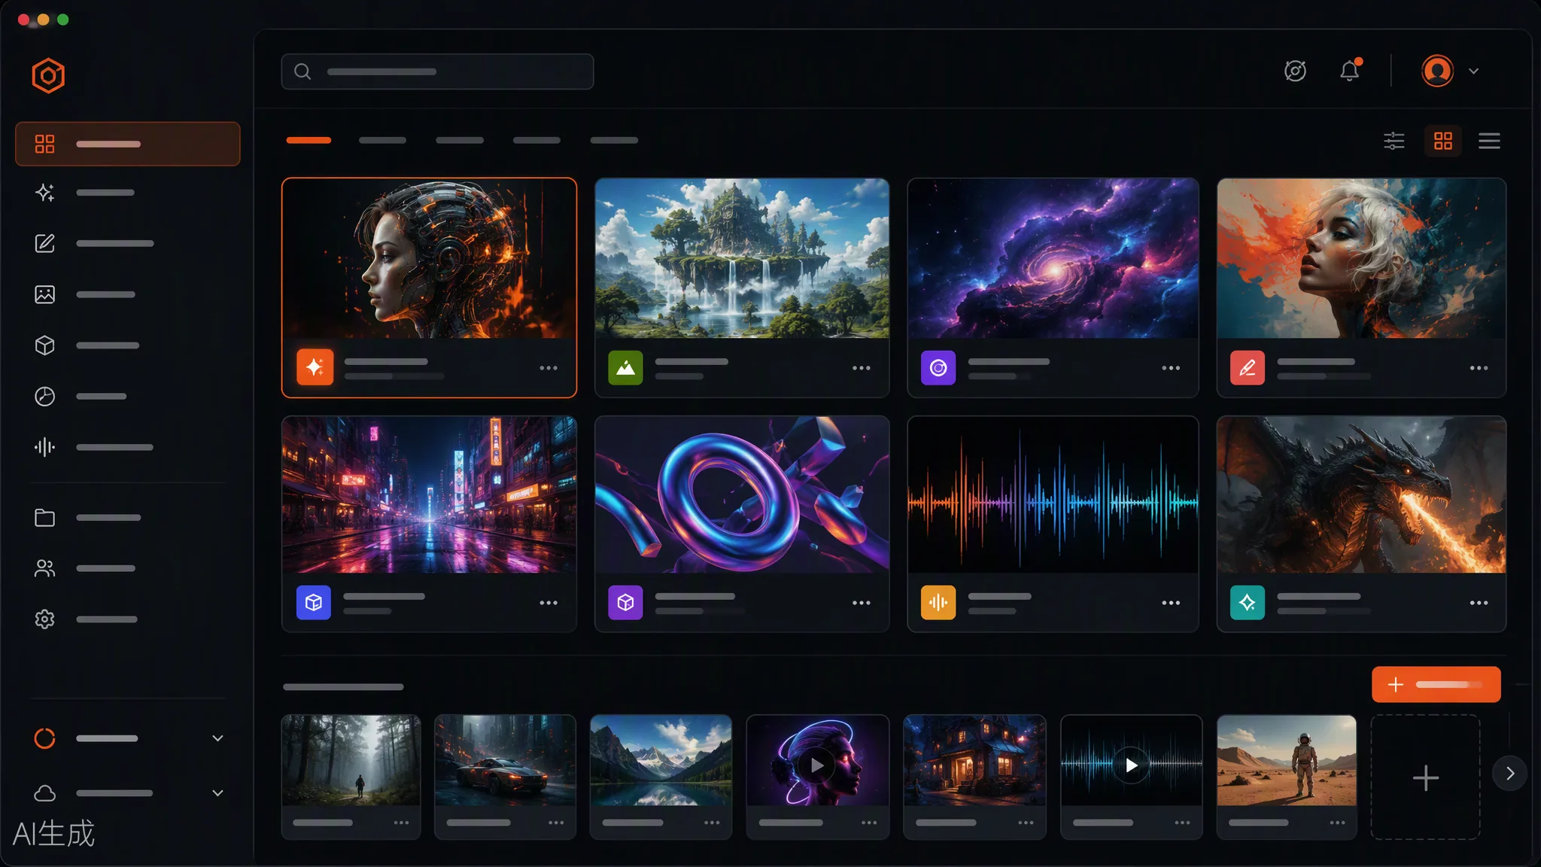The height and width of the screenshot is (867, 1541).
Task: Click the orange plus create button
Action: coord(1436,684)
